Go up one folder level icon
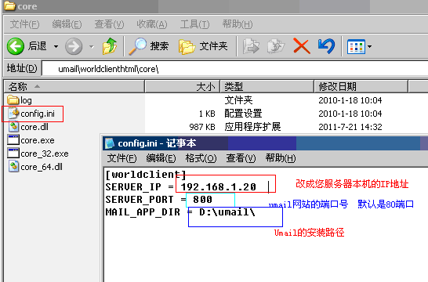 110,46
